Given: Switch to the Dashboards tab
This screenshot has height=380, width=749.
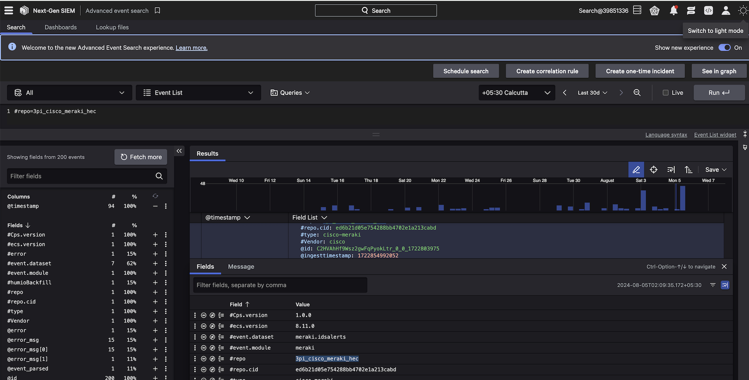Looking at the screenshot, I should coord(60,27).
